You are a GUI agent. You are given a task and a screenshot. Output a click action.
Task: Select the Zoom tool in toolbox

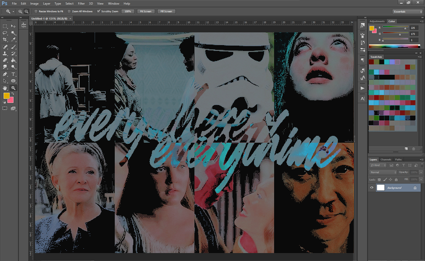[x=13, y=88]
